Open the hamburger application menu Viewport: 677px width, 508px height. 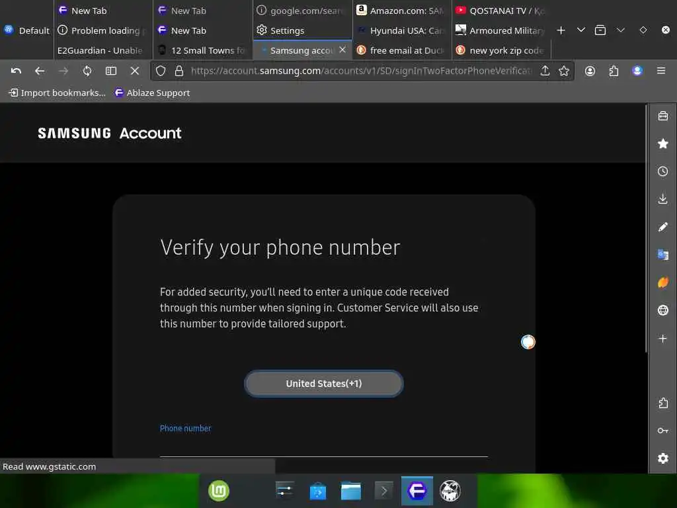pos(661,71)
